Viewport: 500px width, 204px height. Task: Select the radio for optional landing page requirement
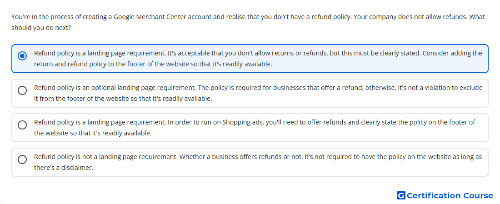point(22,90)
